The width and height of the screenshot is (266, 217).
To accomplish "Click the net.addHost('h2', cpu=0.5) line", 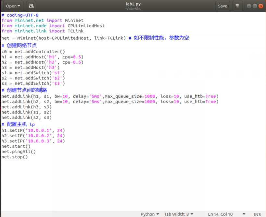I will 43,62.
